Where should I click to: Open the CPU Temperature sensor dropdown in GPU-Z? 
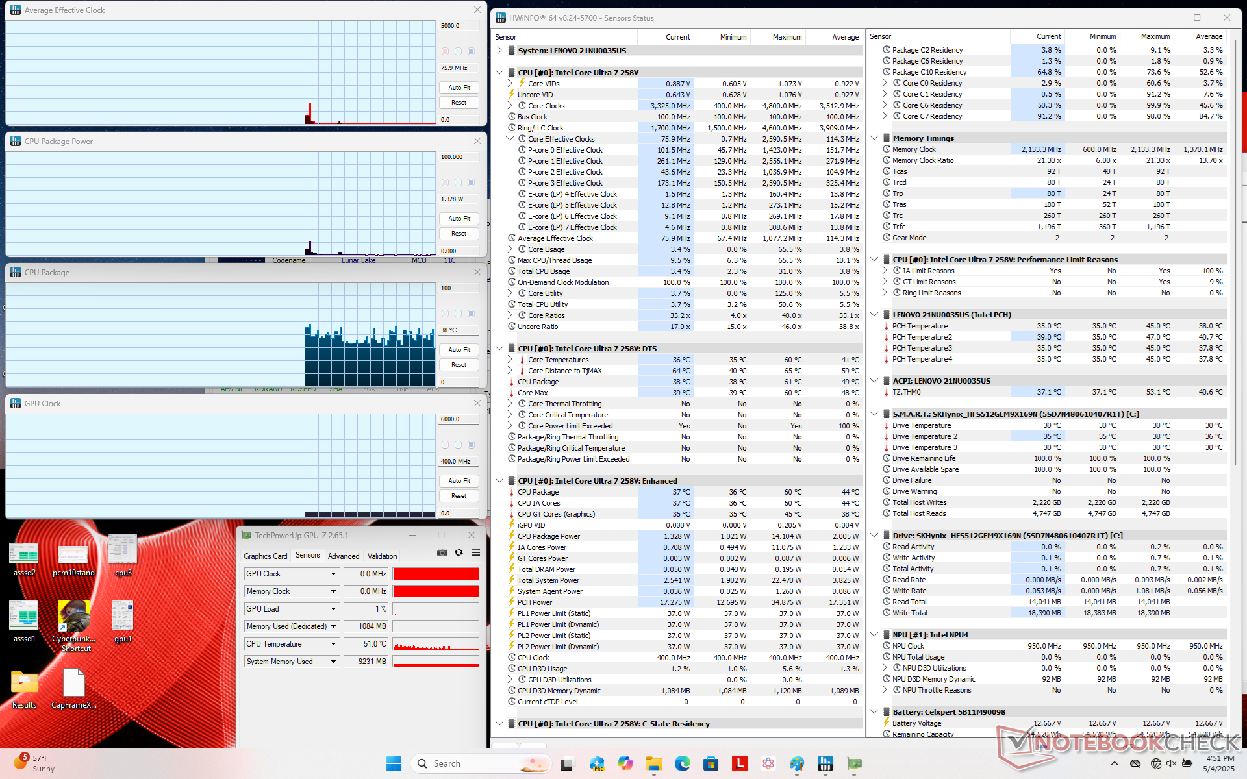pyautogui.click(x=333, y=644)
